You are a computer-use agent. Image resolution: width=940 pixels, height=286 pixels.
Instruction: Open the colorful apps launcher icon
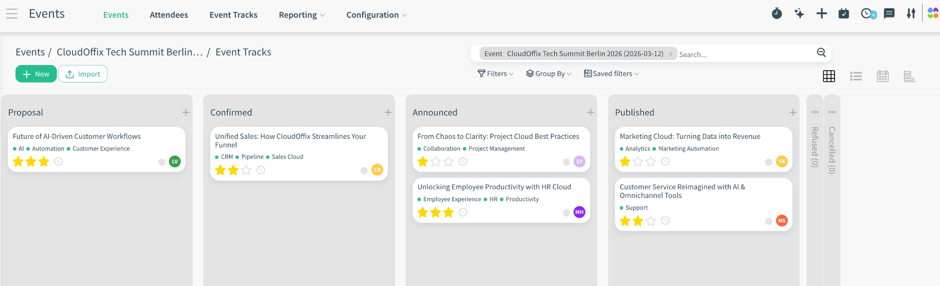933,13
